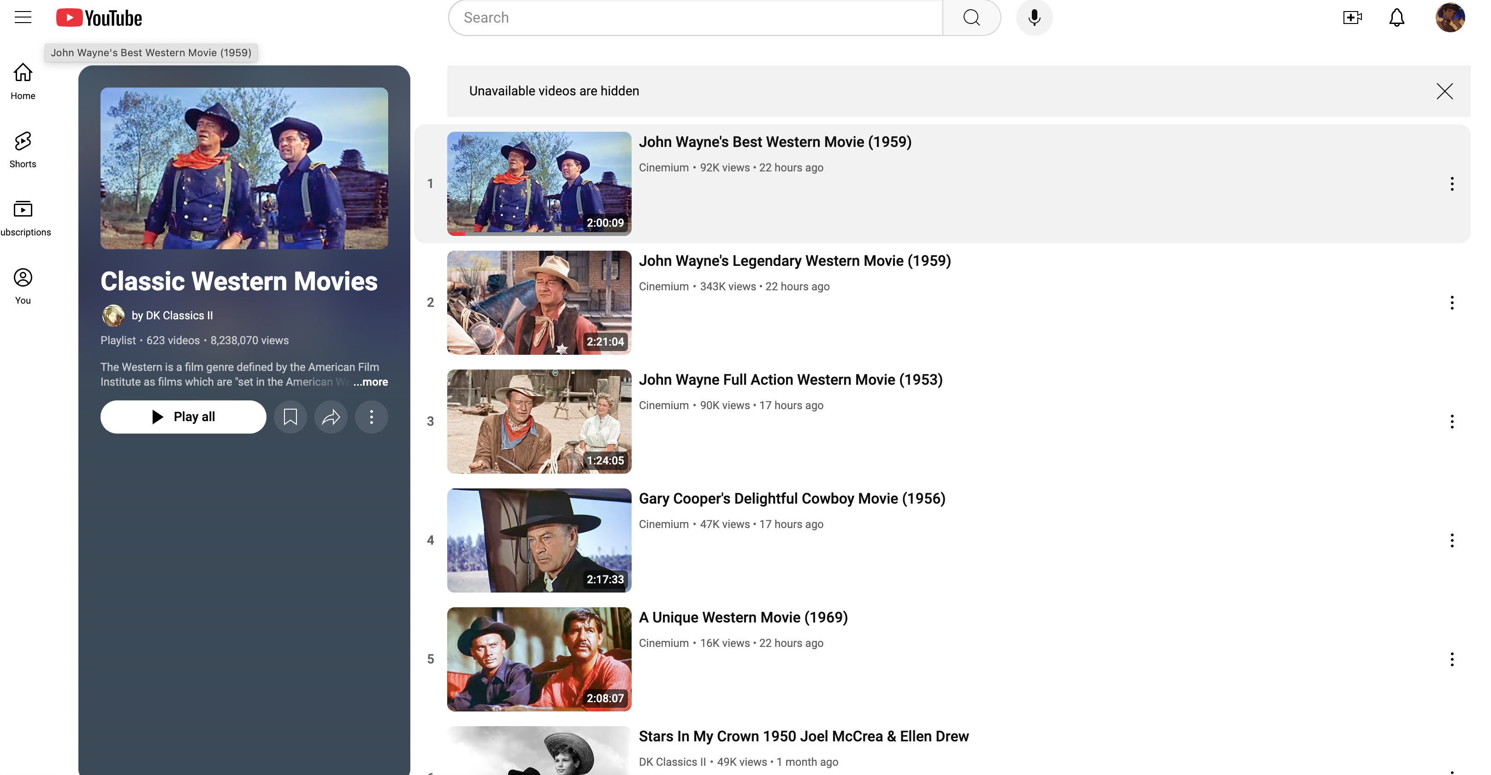This screenshot has height=775, width=1491.
Task: Click the 'Unavailable videos are hidden' text
Action: pos(554,91)
